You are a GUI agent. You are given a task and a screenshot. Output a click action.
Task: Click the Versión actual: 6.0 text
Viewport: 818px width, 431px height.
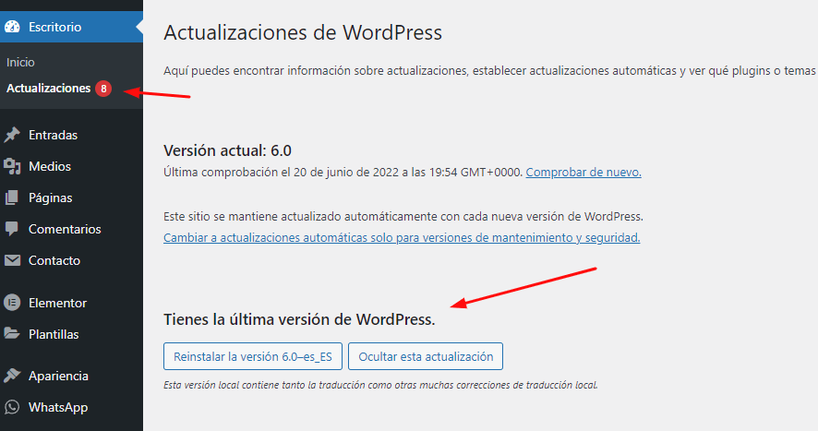click(x=227, y=150)
